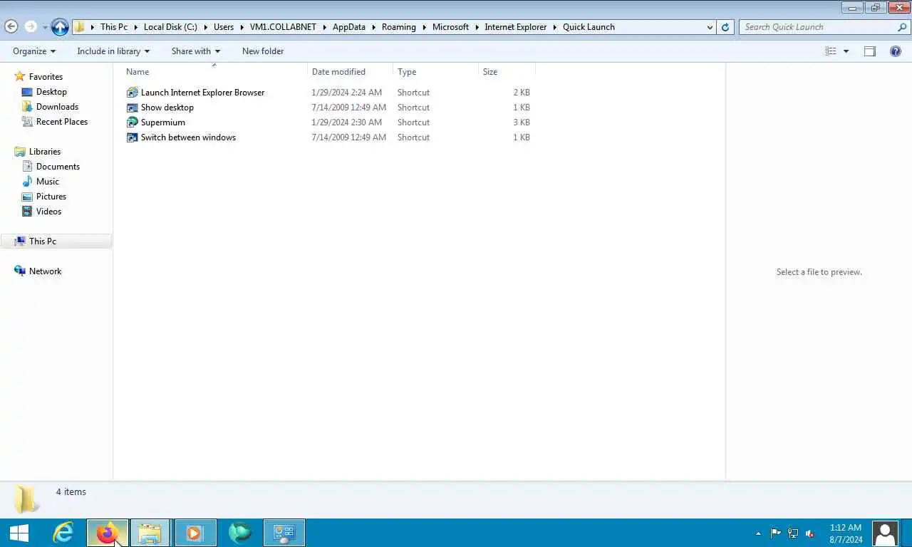Sort by the Date modified column
Image resolution: width=912 pixels, height=547 pixels.
(350, 72)
